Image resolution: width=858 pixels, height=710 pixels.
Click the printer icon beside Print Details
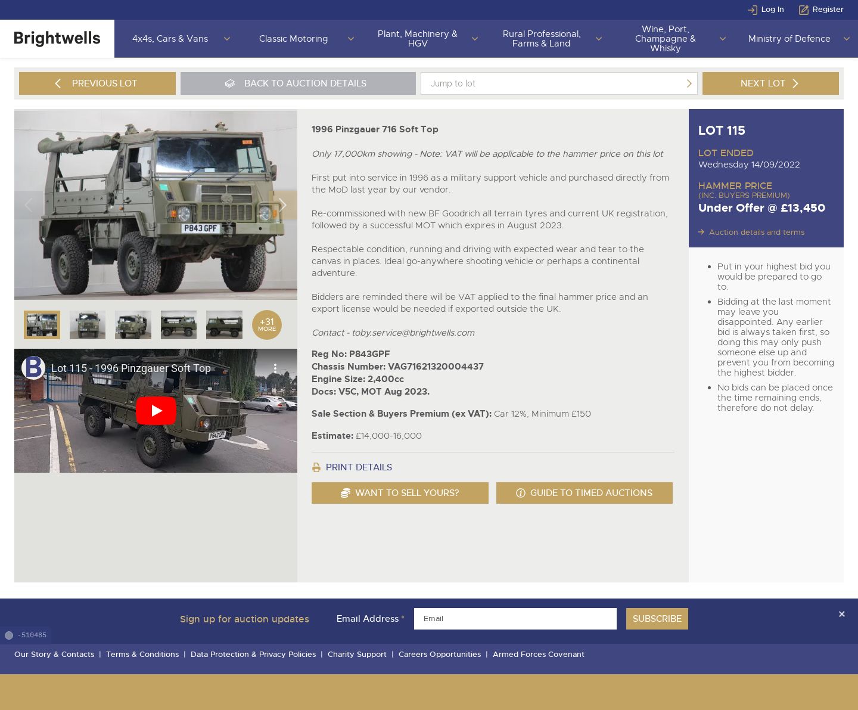(316, 467)
